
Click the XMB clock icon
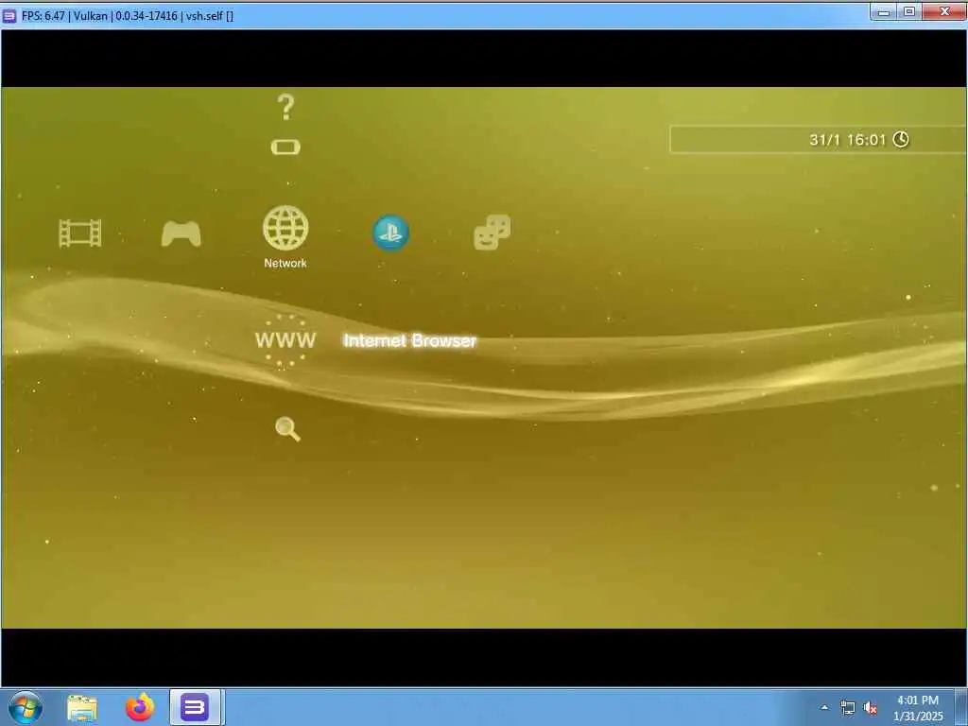tap(901, 140)
